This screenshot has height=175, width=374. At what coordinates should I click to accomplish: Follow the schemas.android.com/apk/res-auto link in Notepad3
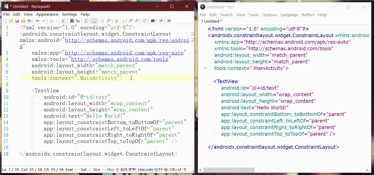[124, 53]
